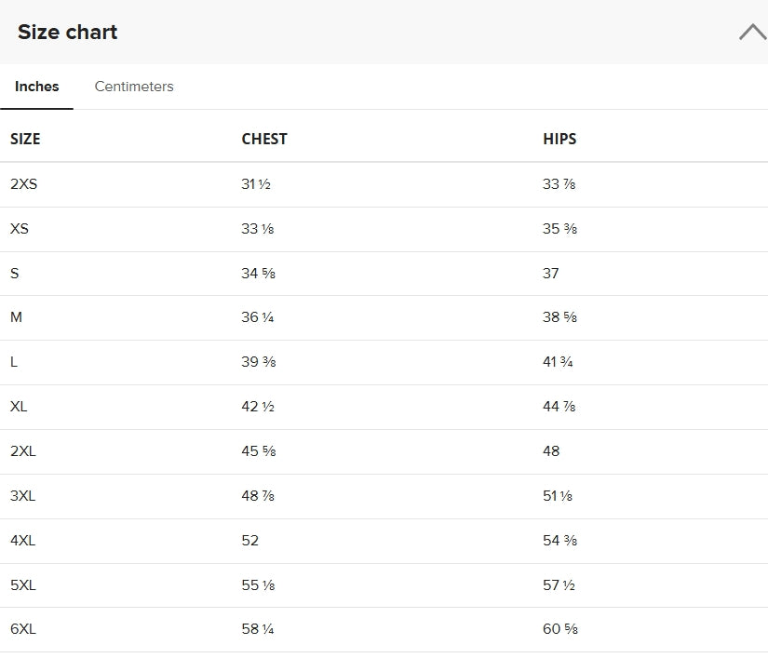Image resolution: width=768 pixels, height=658 pixels.
Task: Click chest value 48 ⅞ for 3XL
Action: 258,496
